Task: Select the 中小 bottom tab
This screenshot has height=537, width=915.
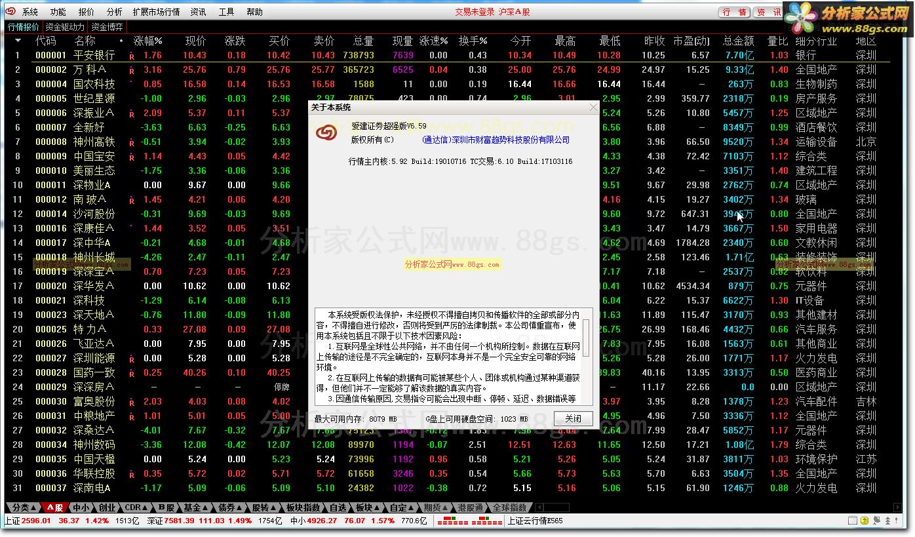Action: [81, 507]
